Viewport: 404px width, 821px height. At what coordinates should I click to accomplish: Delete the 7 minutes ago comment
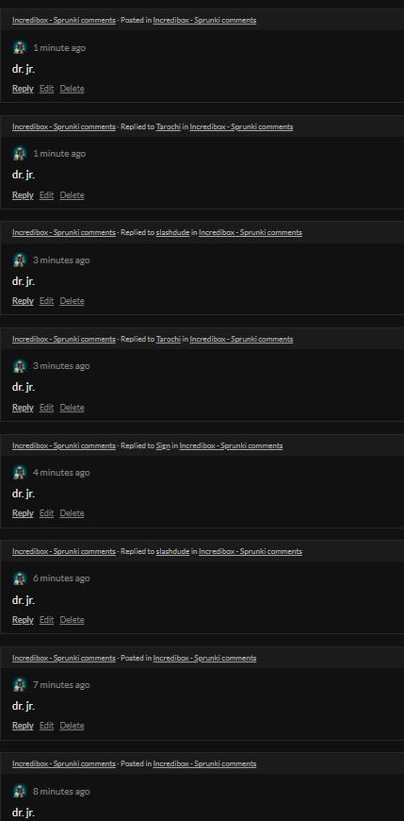(73, 725)
